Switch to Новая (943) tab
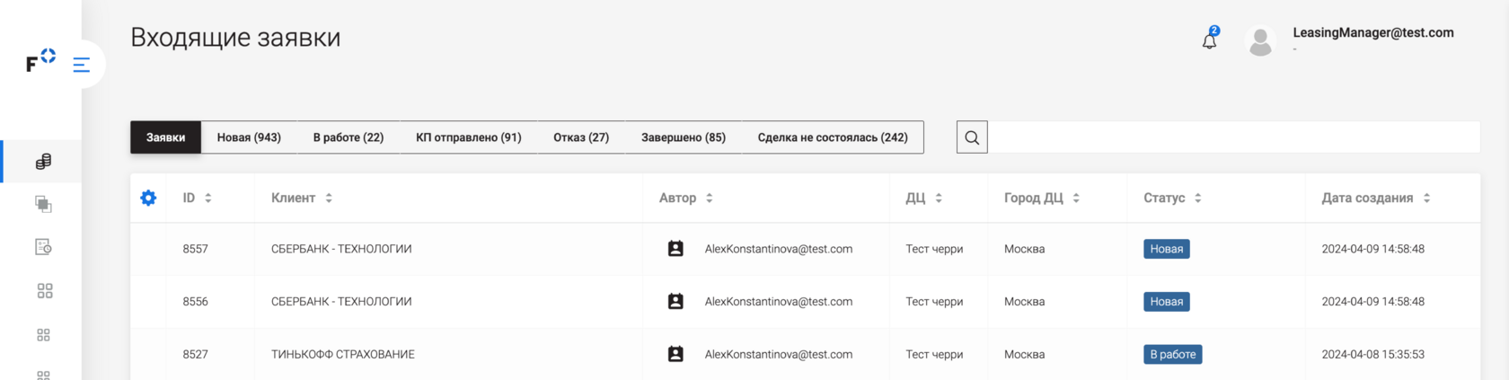The height and width of the screenshot is (380, 1509). 249,137
